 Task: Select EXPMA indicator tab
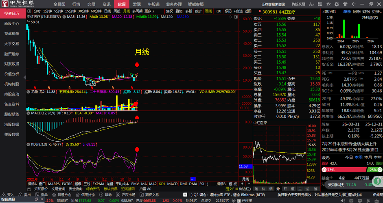98,184
